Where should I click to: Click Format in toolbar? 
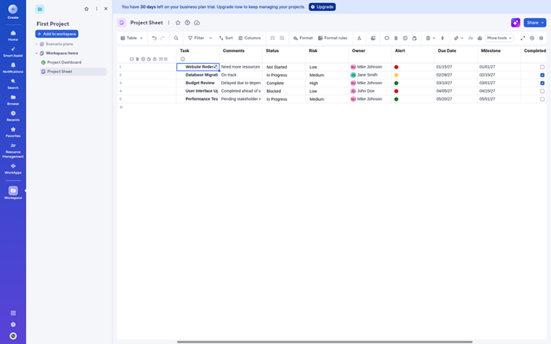pyautogui.click(x=302, y=38)
